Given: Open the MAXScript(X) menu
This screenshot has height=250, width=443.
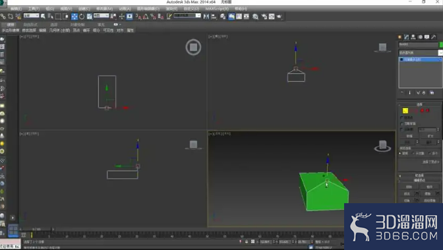Looking at the screenshot, I should coord(217,9).
